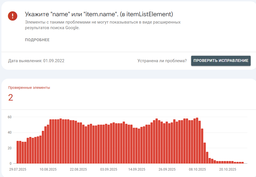The height and width of the screenshot is (177, 256).
Task: Click the 10.08.2025 date axis label
Action: tap(48, 169)
